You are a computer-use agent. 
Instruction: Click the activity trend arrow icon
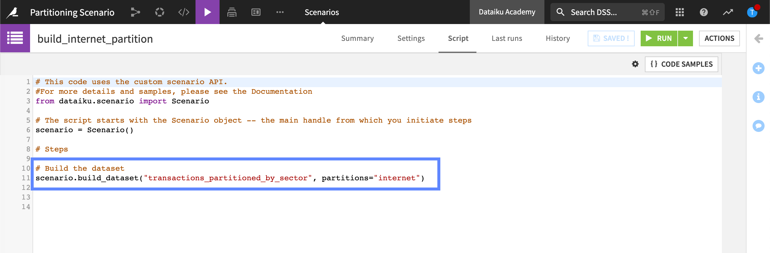tap(728, 12)
